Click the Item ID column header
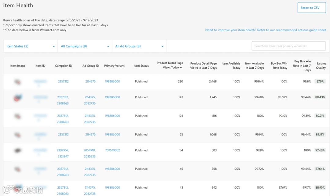 tap(40, 66)
